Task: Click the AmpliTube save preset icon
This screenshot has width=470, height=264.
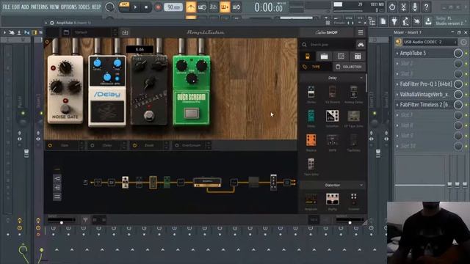Action: point(125,32)
